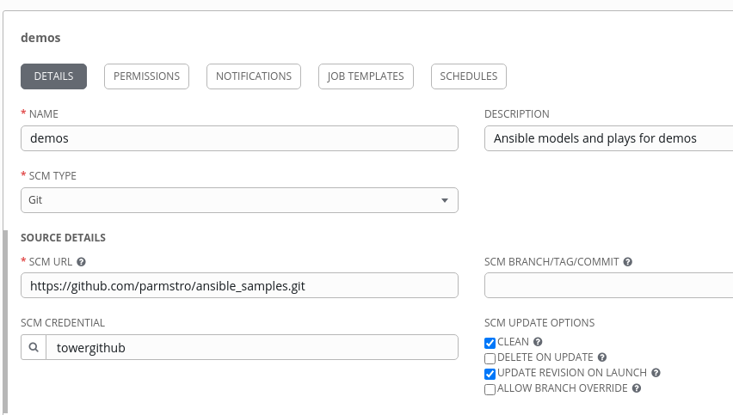This screenshot has height=415, width=733.
Task: Open the SCM Type dropdown showing Git
Action: (x=239, y=199)
